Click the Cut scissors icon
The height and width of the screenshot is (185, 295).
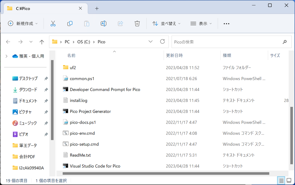[53, 24]
